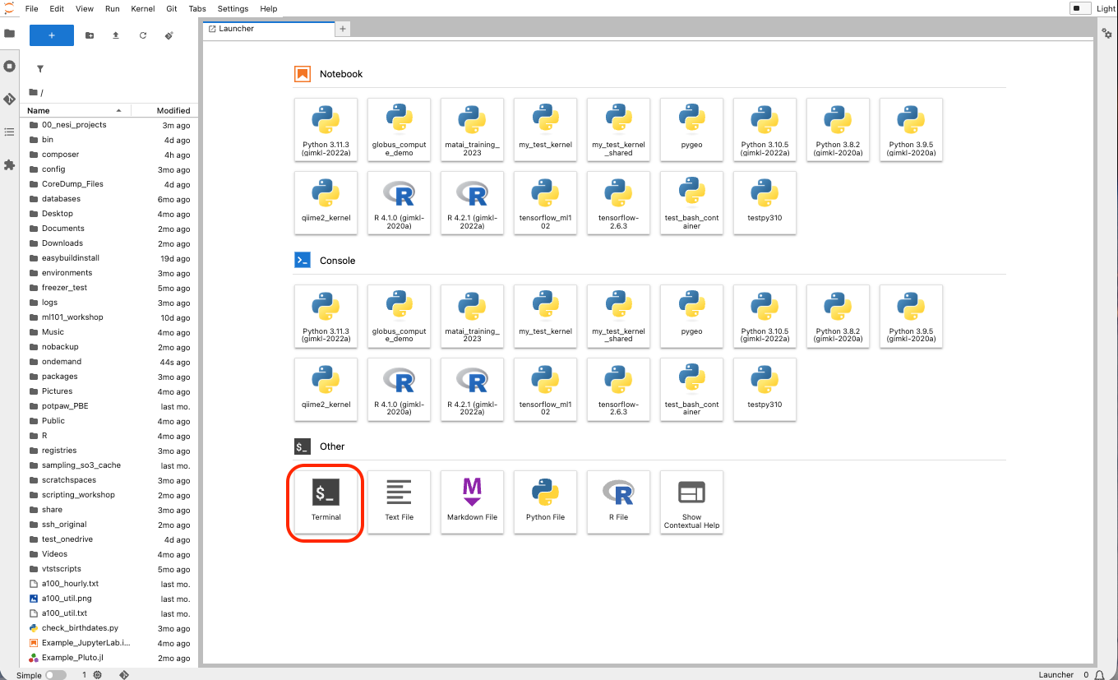
Task: Open testpy310 console in Console section
Action: click(x=765, y=390)
